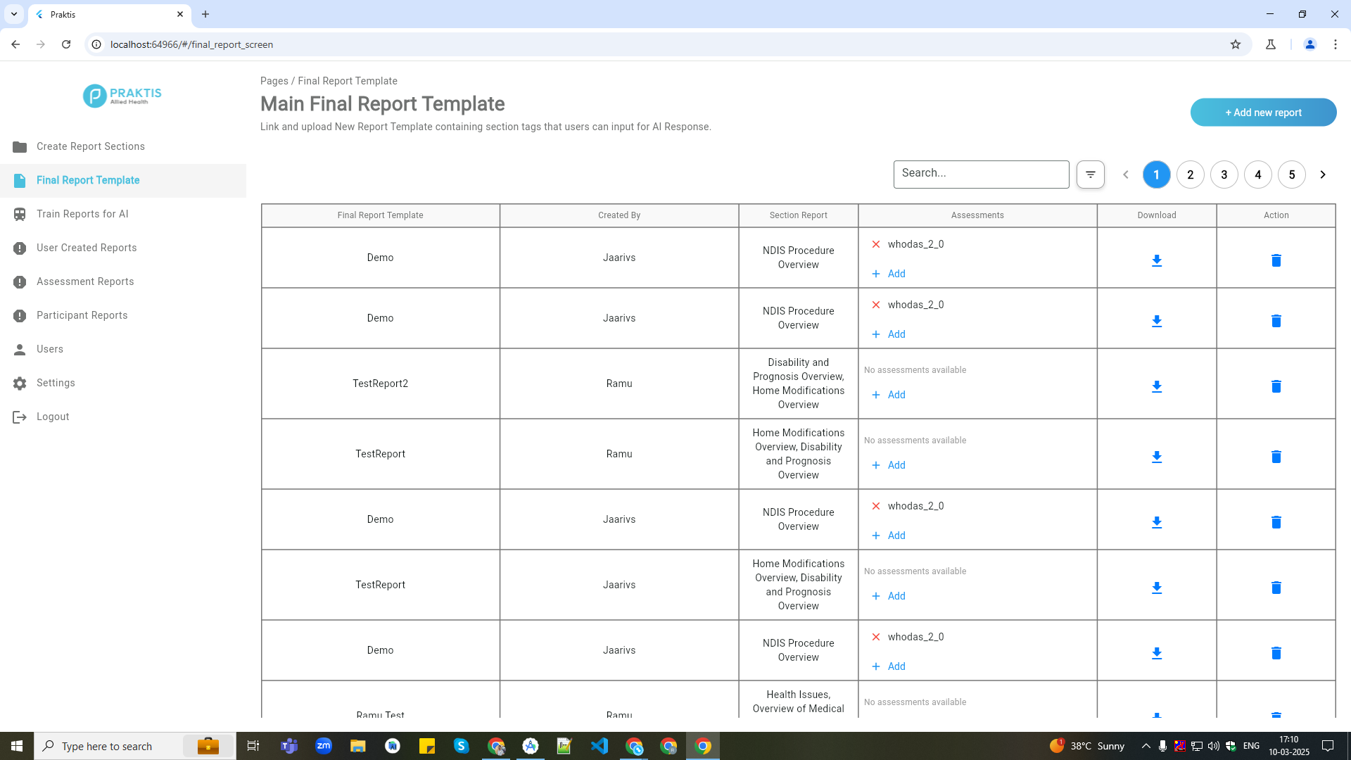This screenshot has height=760, width=1351.
Task: Remove whodas_2_0 from the first Demo row
Action: tap(876, 244)
